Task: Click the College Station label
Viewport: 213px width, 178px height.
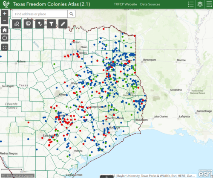Action: (x=97, y=107)
